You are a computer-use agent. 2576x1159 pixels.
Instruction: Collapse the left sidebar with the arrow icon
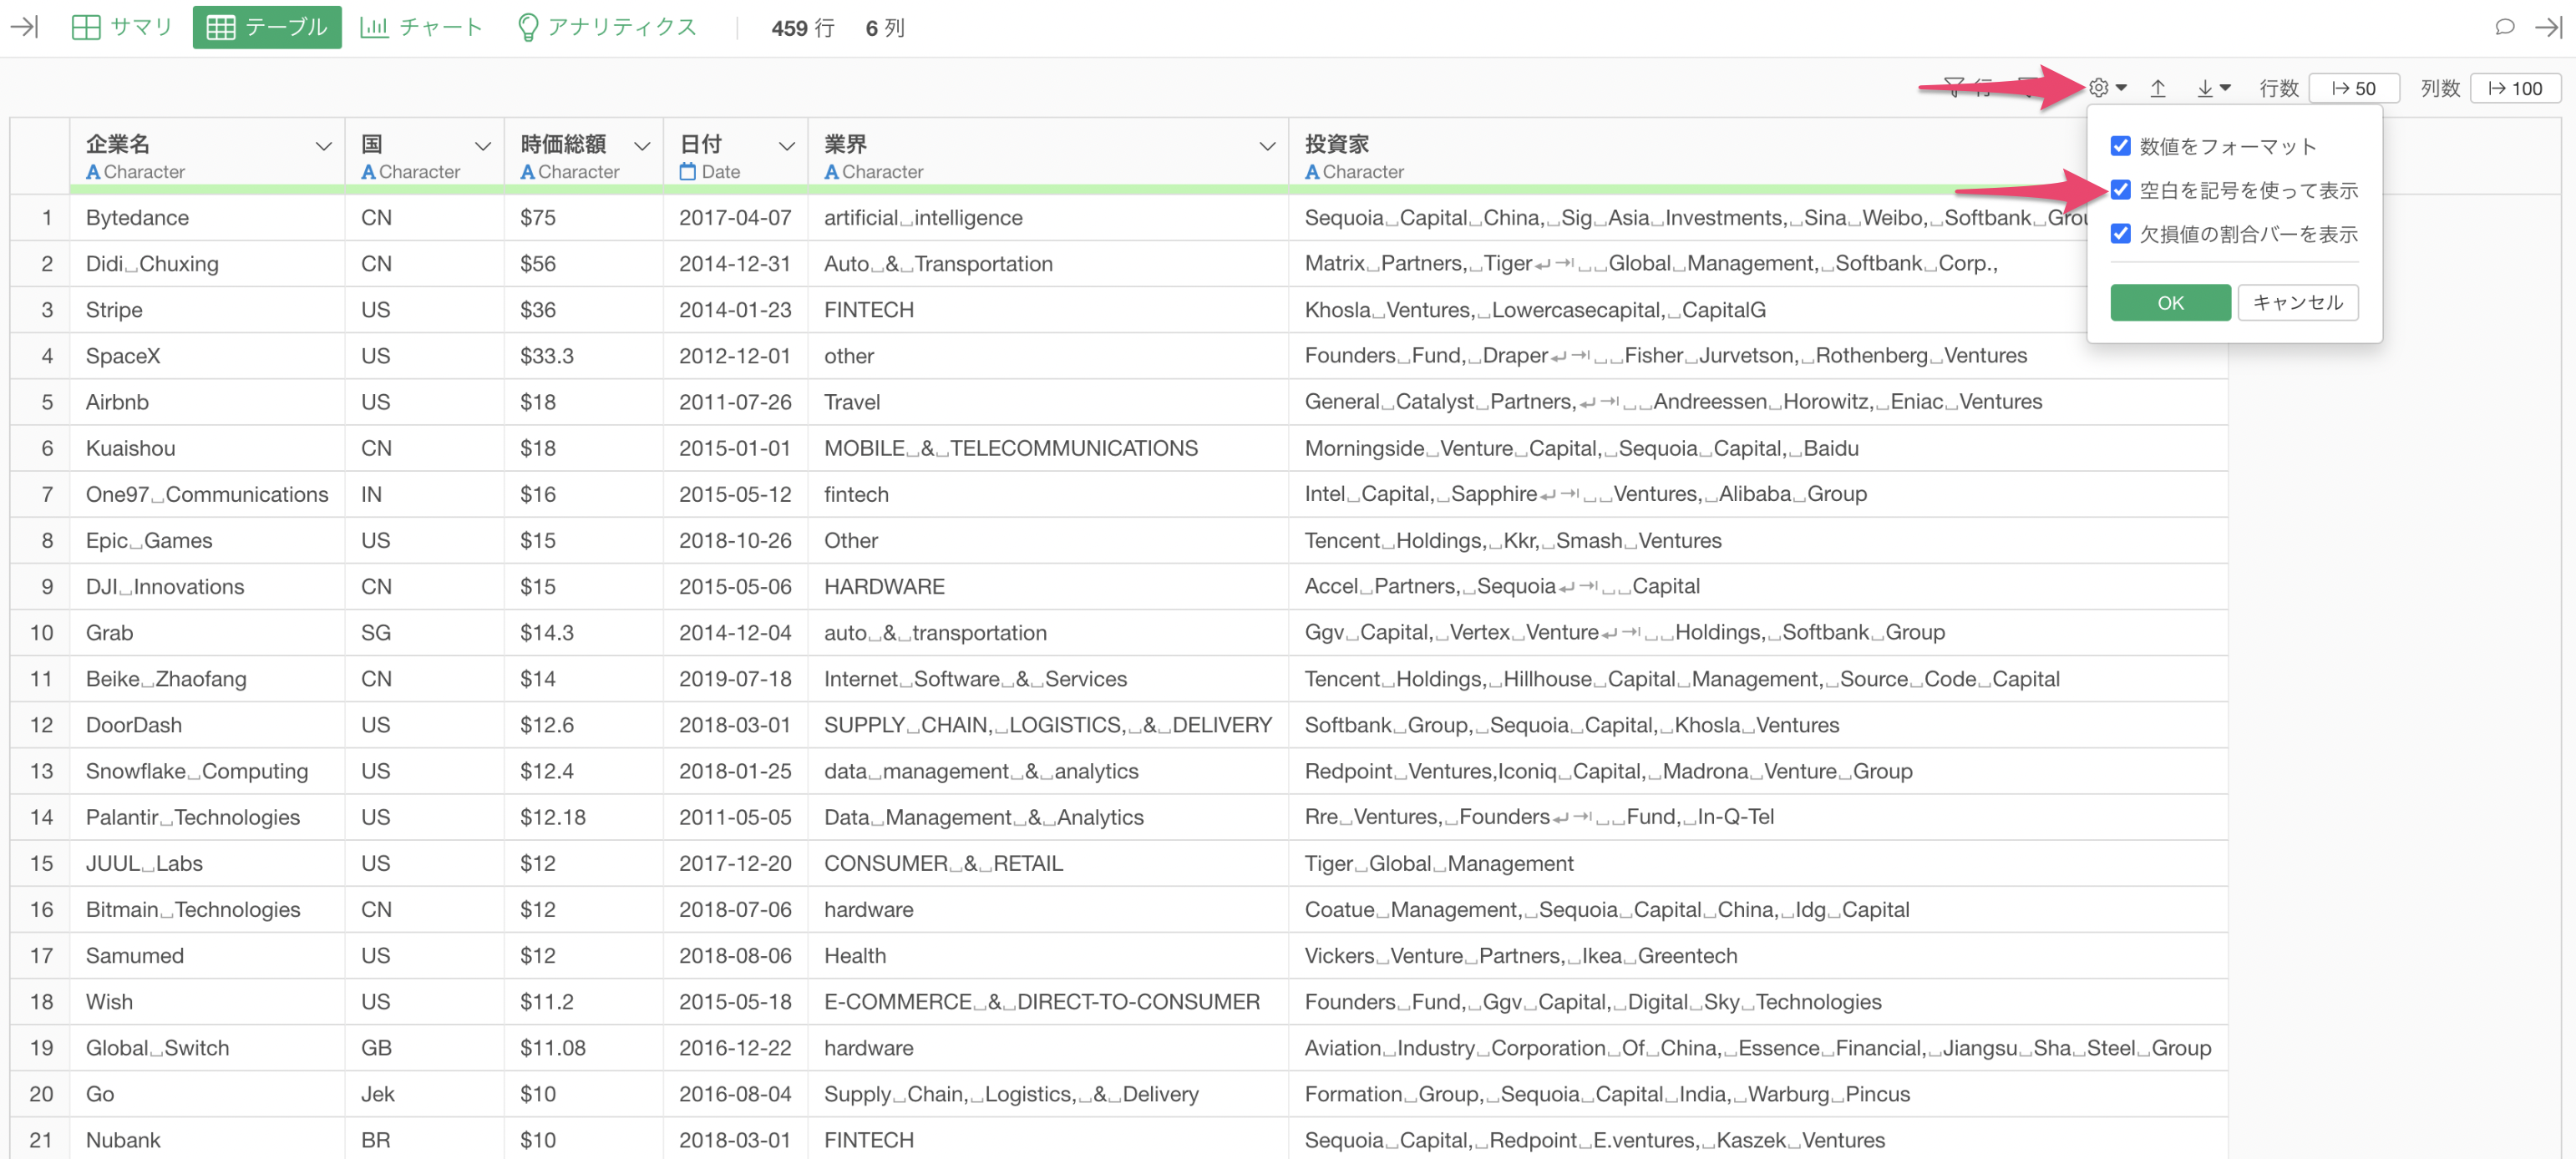[x=24, y=27]
